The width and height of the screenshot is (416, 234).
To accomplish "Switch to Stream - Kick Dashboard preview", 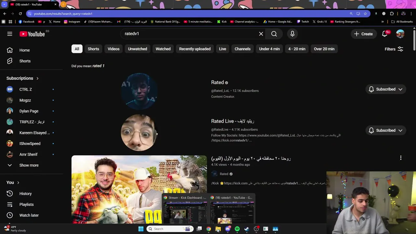I will coord(185,209).
